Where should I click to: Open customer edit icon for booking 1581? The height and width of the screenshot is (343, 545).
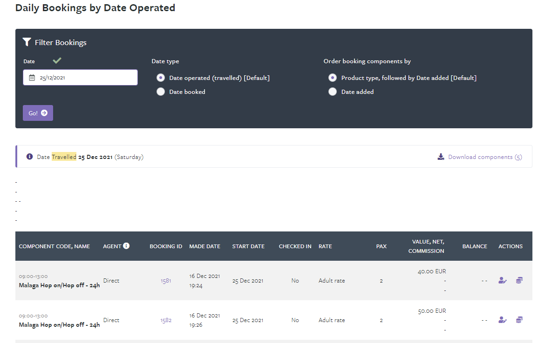502,280
